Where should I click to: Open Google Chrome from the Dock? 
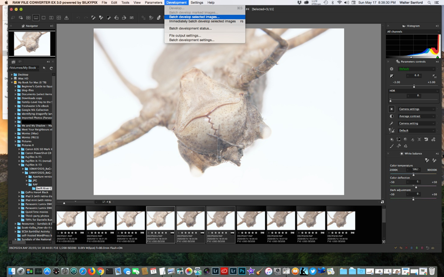coord(101,271)
